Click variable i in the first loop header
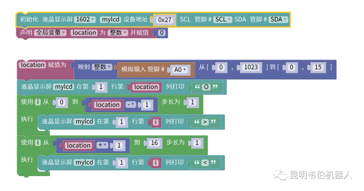 pyautogui.click(x=38, y=102)
